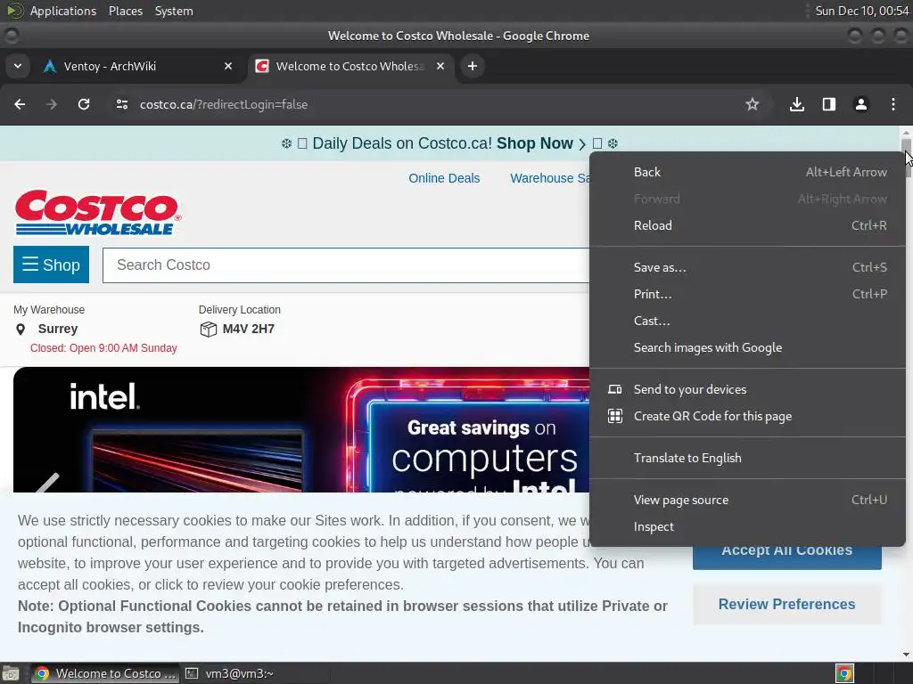Reload page using toolbar refresh icon
Viewport: 913px width, 684px height.
point(84,104)
